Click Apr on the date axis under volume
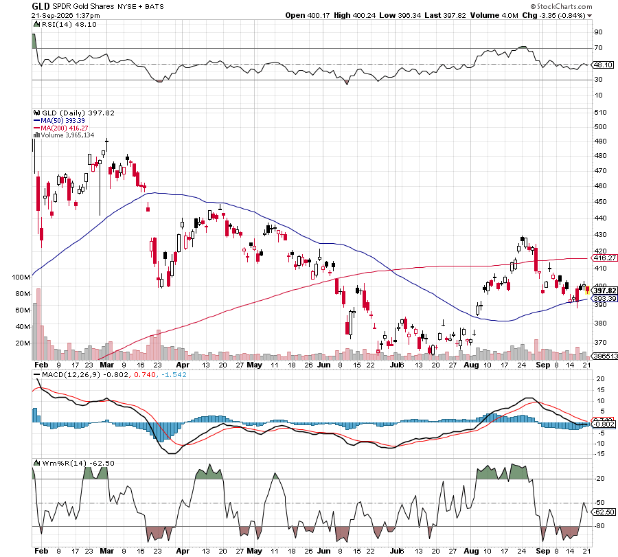 coord(183,365)
